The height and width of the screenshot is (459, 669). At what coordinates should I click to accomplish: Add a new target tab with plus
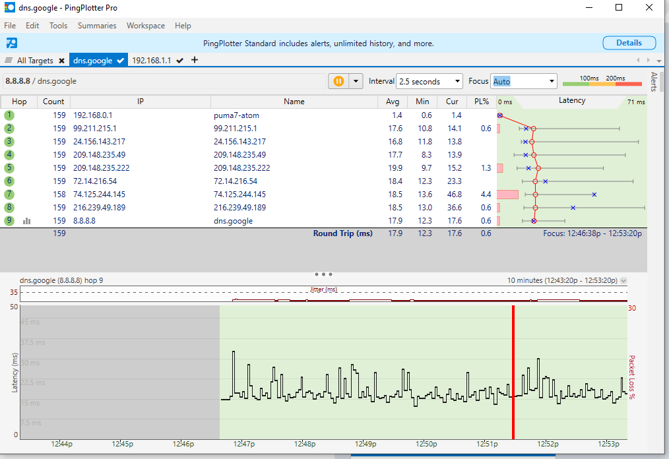195,60
